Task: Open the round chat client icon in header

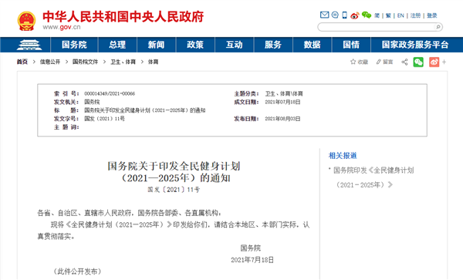Action: pyautogui.click(x=335, y=15)
